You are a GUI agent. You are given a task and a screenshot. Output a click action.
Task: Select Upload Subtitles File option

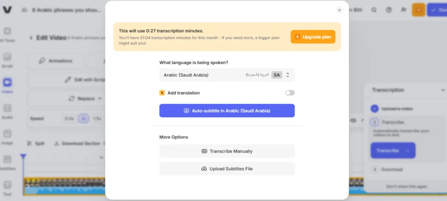[227, 169]
